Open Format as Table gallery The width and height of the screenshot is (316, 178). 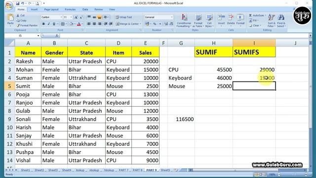pyautogui.click(x=198, y=21)
